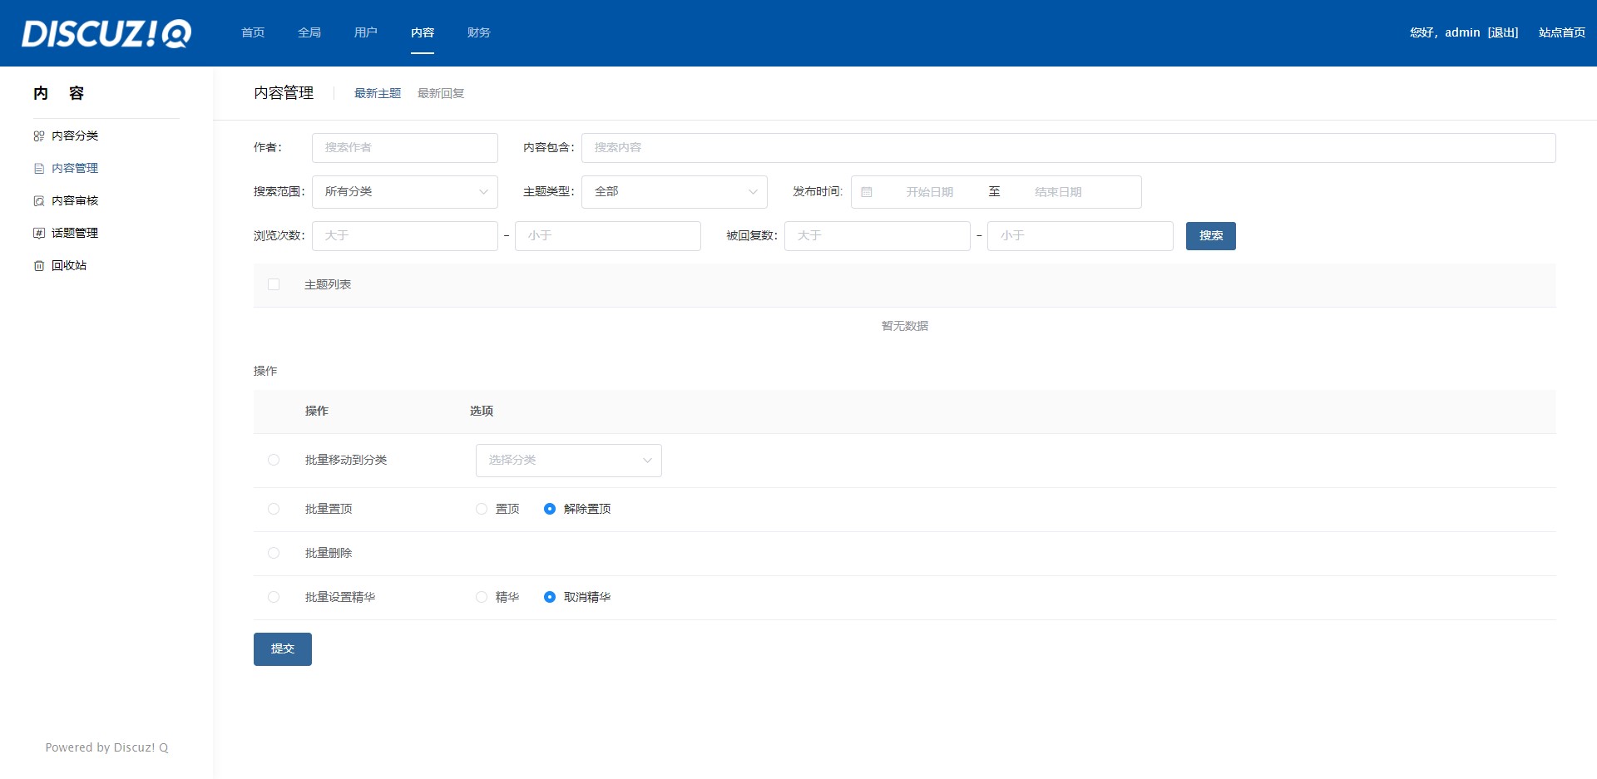Select the 批量置顶 operation radio
The image size is (1597, 779).
click(274, 509)
